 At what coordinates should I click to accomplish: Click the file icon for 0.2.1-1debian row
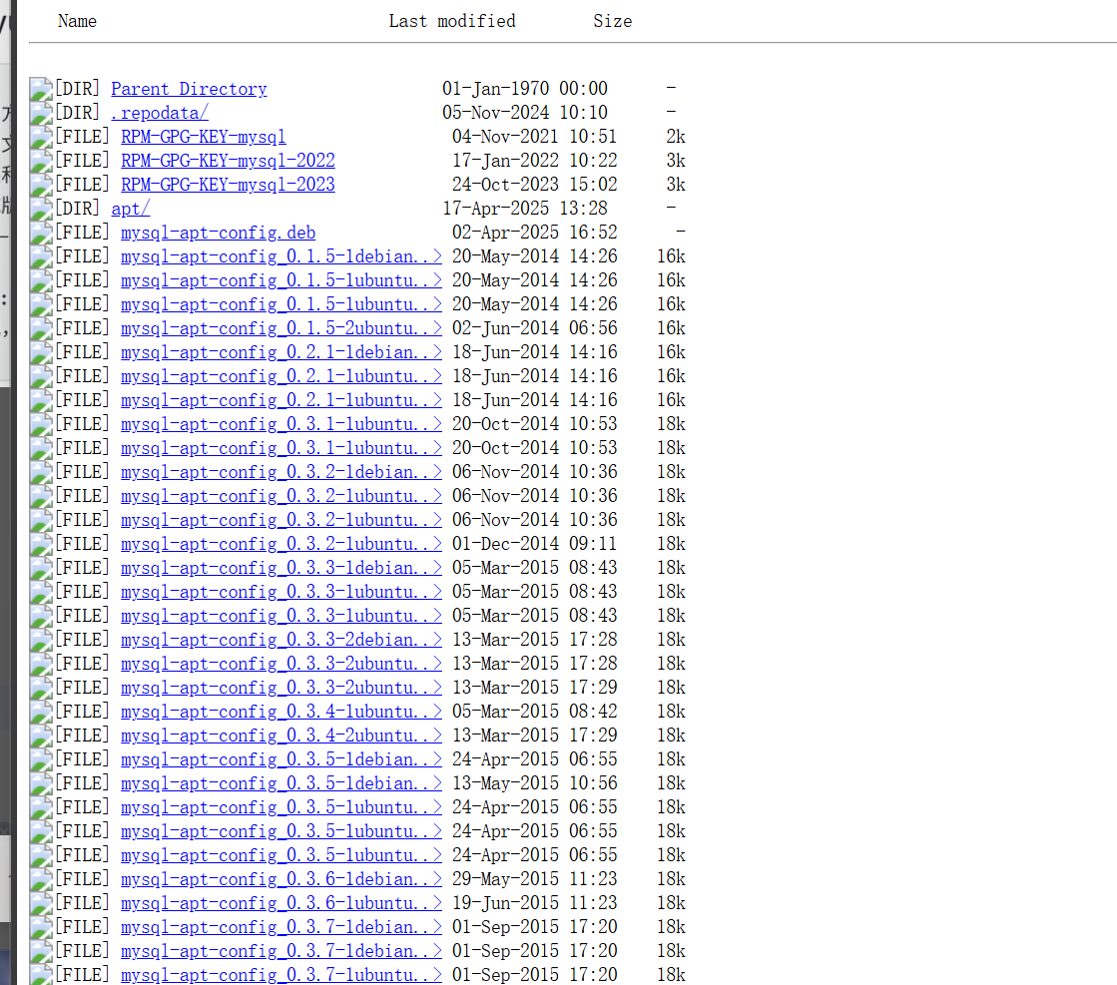point(41,352)
